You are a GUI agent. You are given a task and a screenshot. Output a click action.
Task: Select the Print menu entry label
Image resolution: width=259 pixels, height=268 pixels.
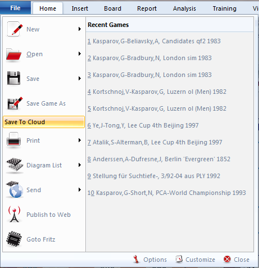click(x=33, y=140)
